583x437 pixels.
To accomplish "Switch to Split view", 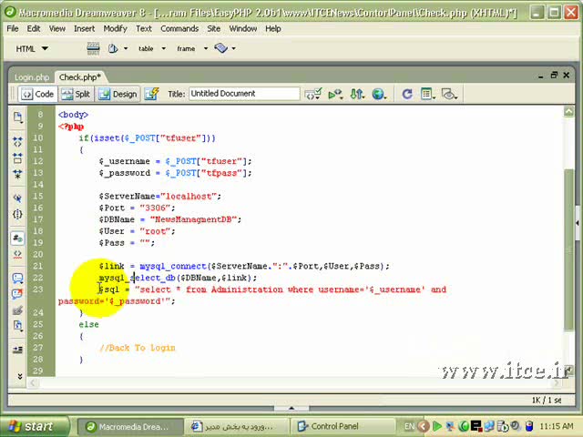I will (x=77, y=94).
